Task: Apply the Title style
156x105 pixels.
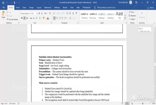Action: click(x=119, y=16)
